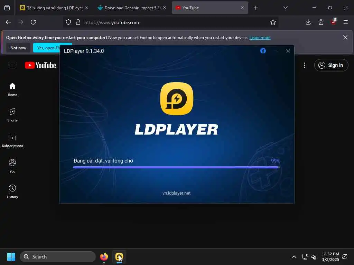
Task: Open YouTube Home in sidebar
Action: [12, 89]
